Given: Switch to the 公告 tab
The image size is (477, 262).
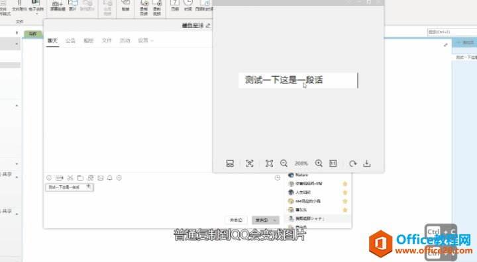Looking at the screenshot, I should pyautogui.click(x=70, y=41).
